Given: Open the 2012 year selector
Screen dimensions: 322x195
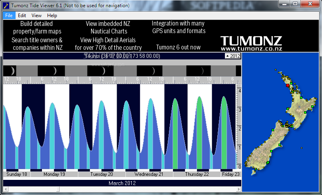Looking at the screenshot, I should [233, 56].
